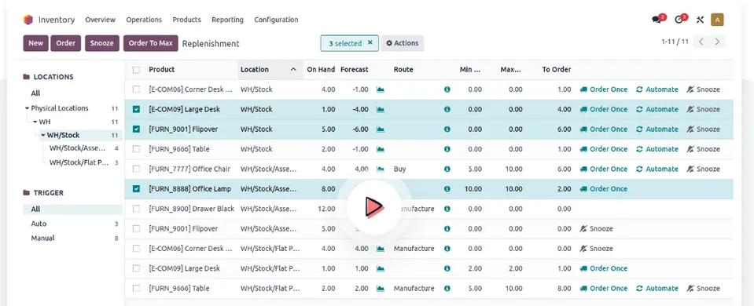The height and width of the screenshot is (306, 754).
Task: Check the Office Chair row checkbox
Action: pos(136,169)
